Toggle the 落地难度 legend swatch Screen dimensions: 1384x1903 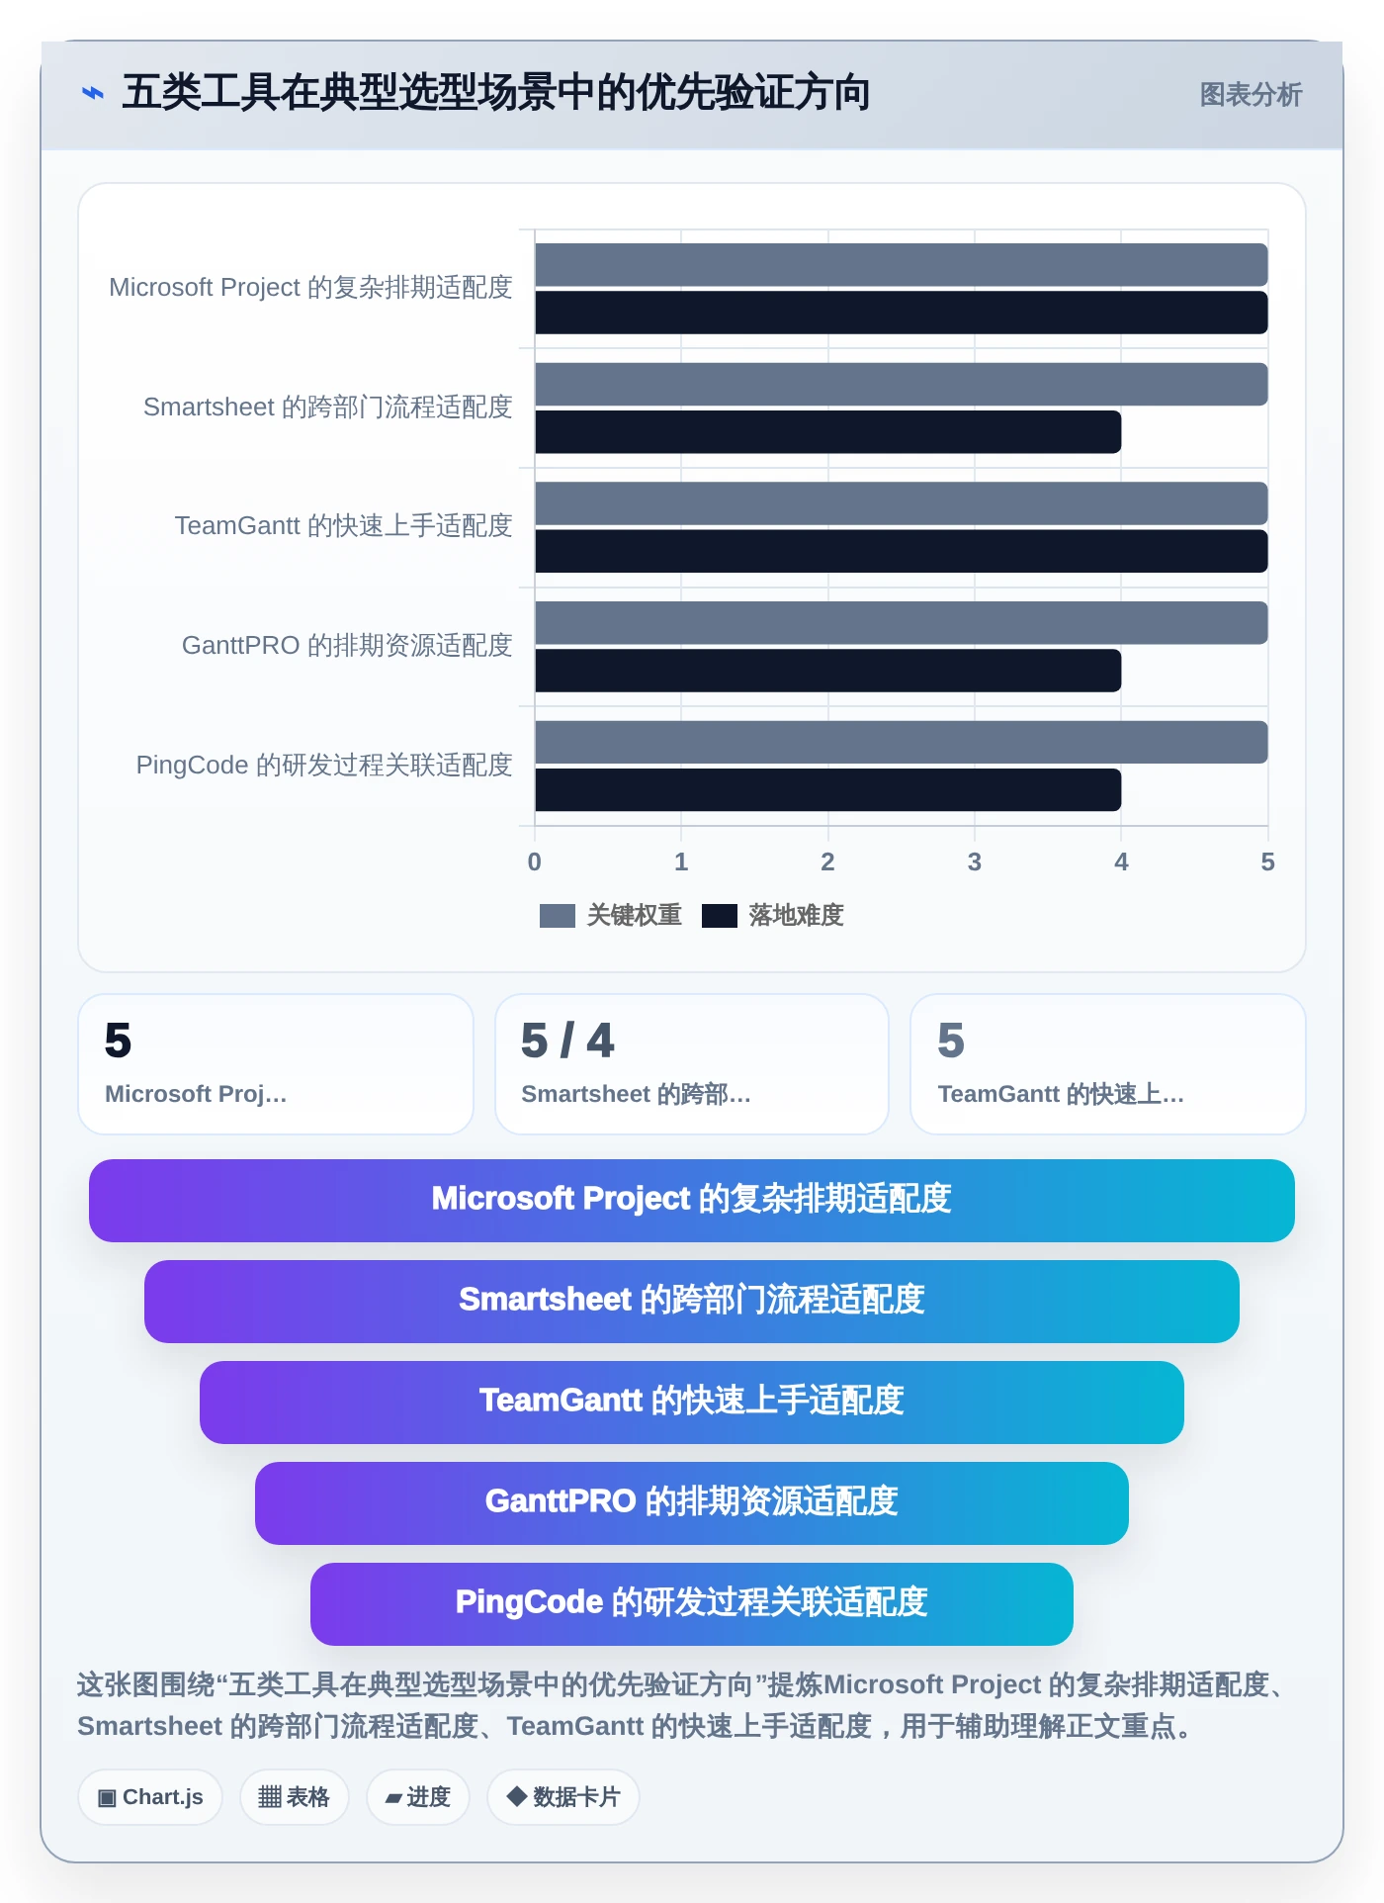[720, 916]
